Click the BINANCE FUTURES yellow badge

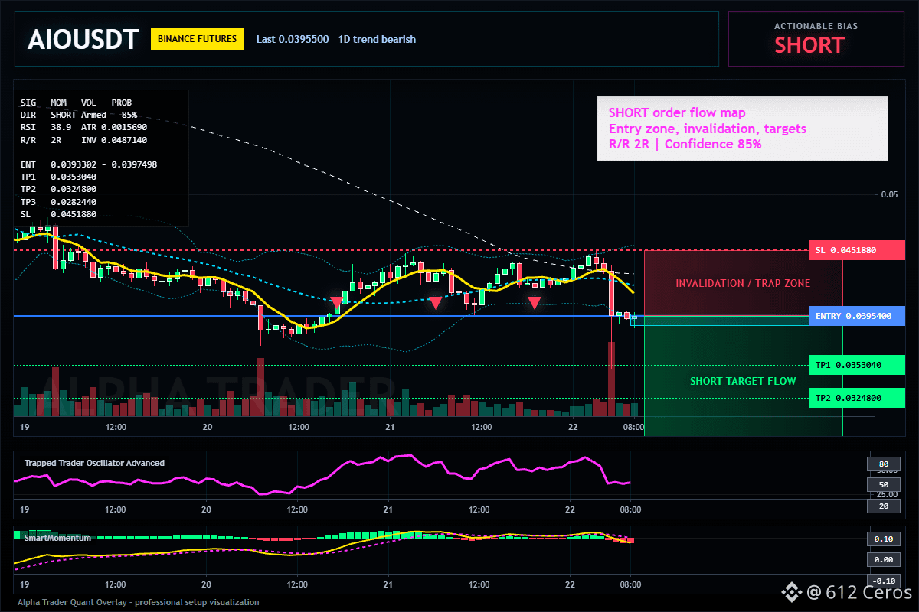coord(197,39)
